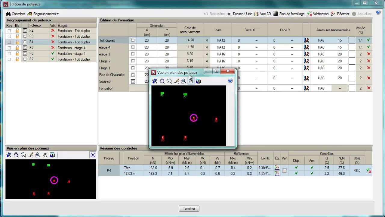Click Diviser / Unir in the toolbar

click(x=239, y=14)
